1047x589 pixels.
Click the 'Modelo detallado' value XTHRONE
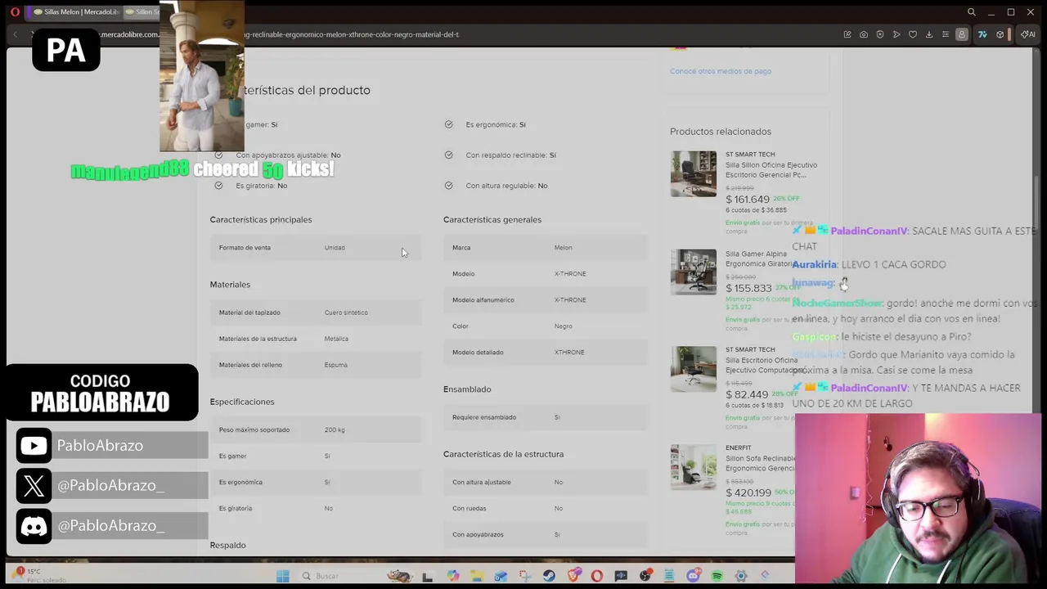click(569, 353)
